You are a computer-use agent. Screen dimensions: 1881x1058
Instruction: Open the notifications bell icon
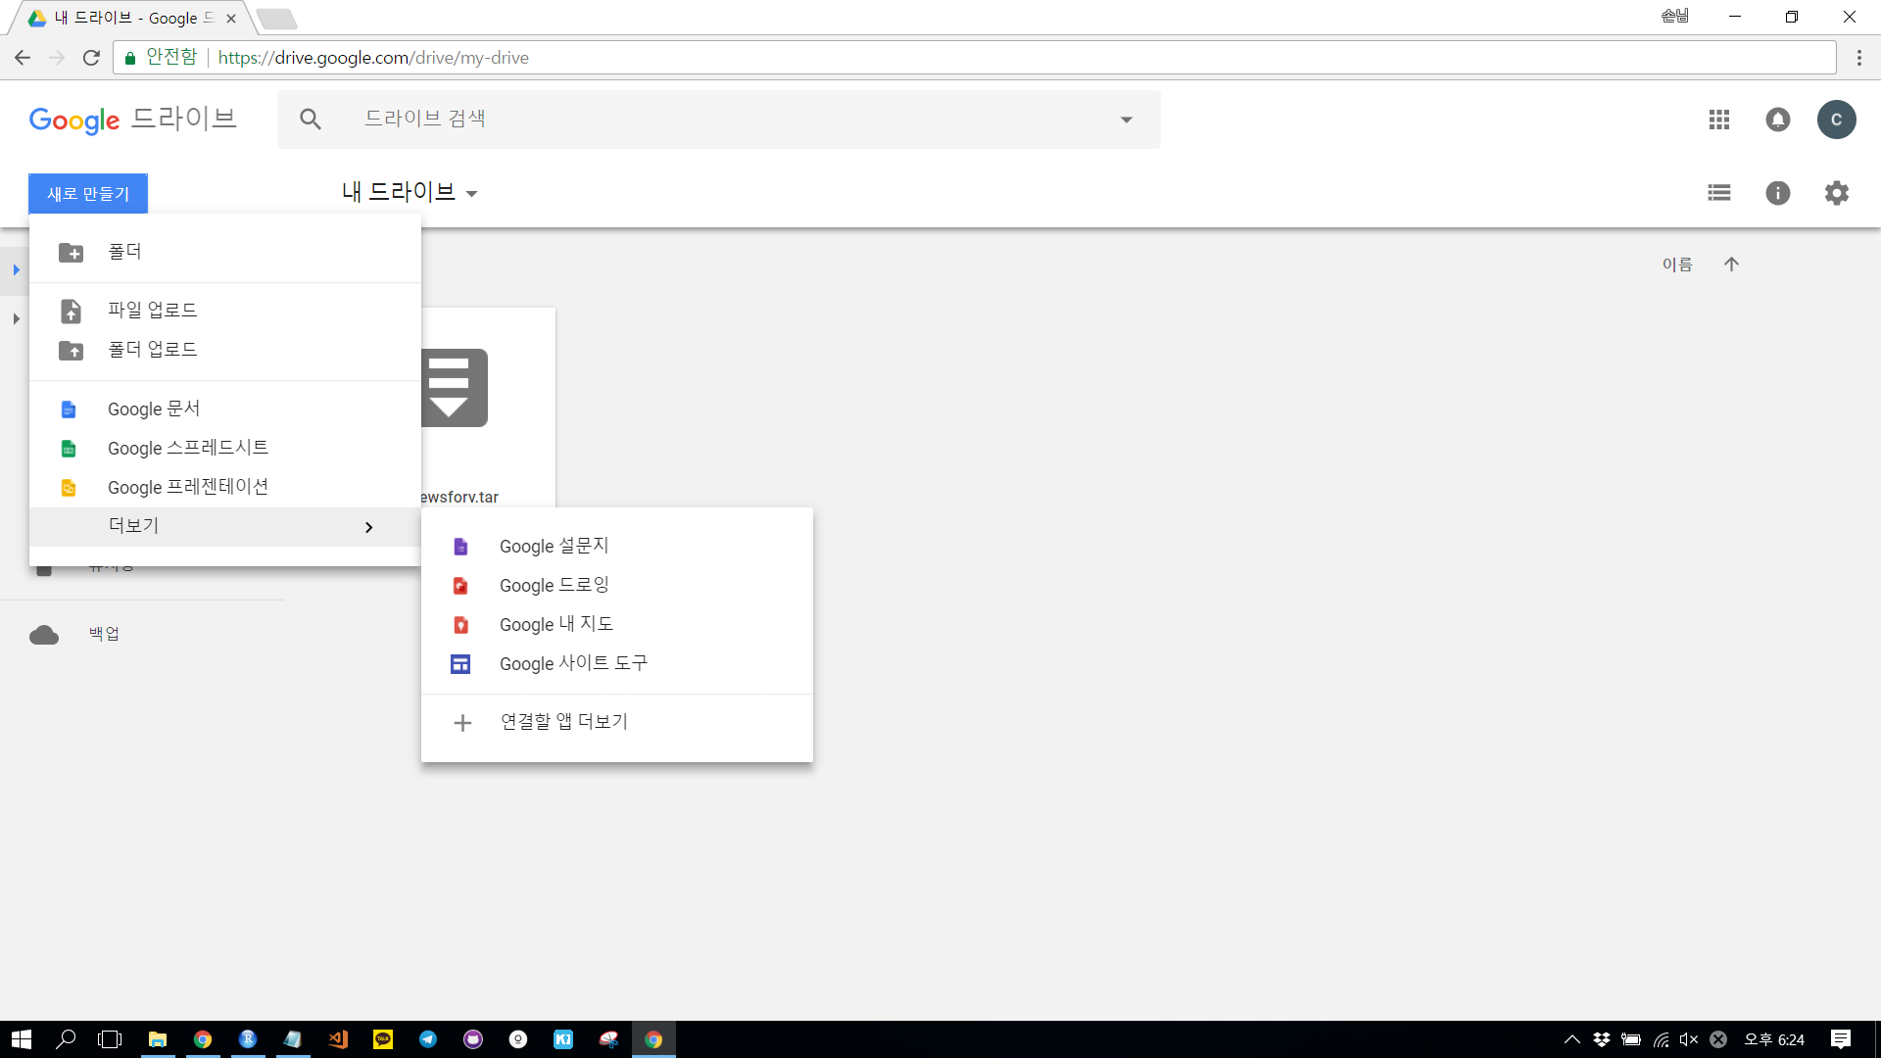(1778, 120)
